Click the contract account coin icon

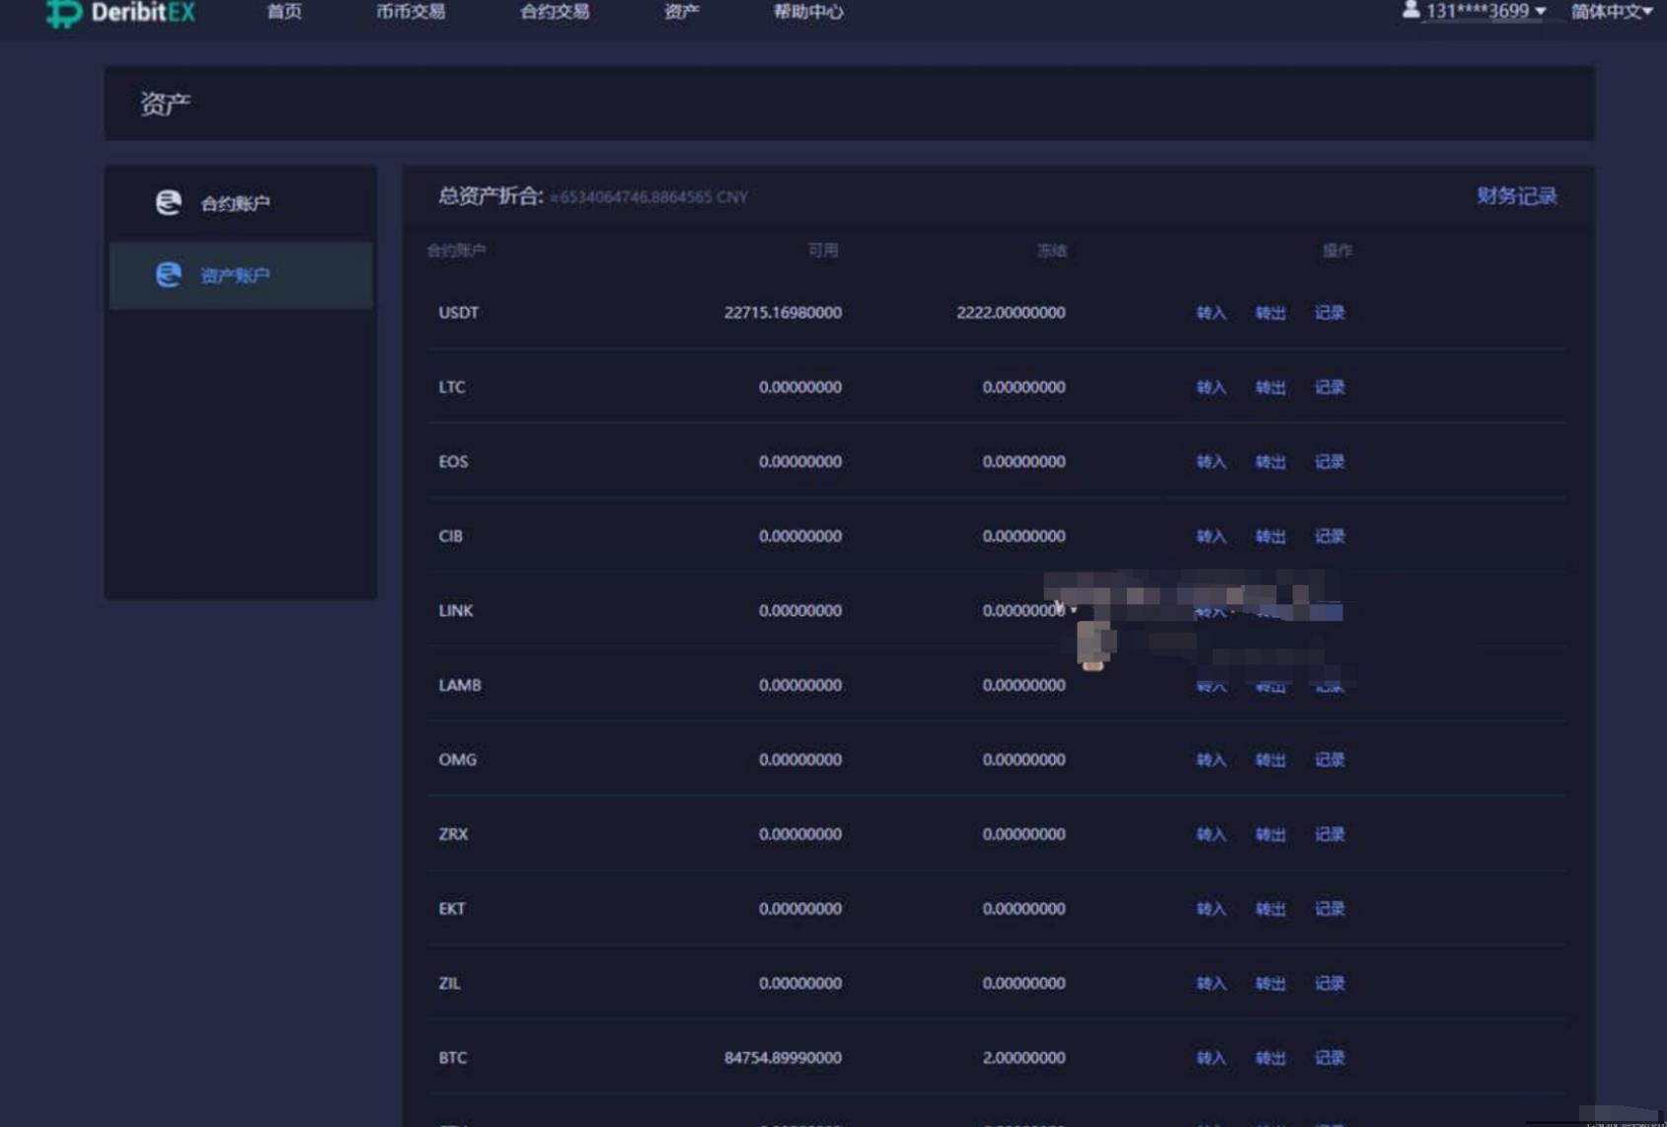tap(169, 202)
